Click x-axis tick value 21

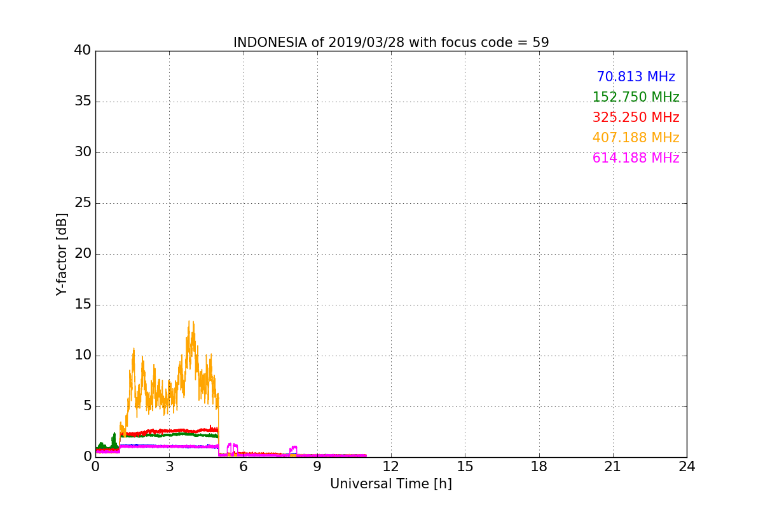(613, 467)
